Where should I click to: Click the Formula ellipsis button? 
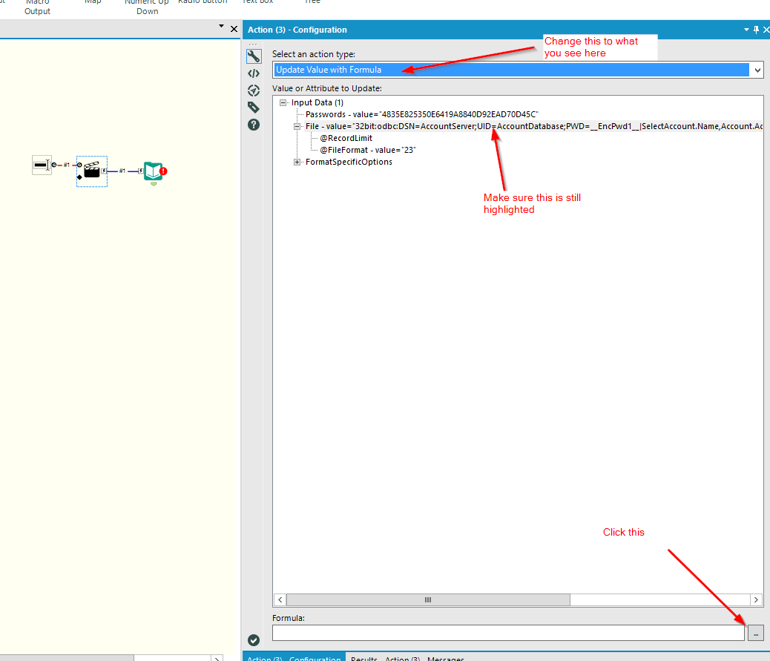pos(755,633)
